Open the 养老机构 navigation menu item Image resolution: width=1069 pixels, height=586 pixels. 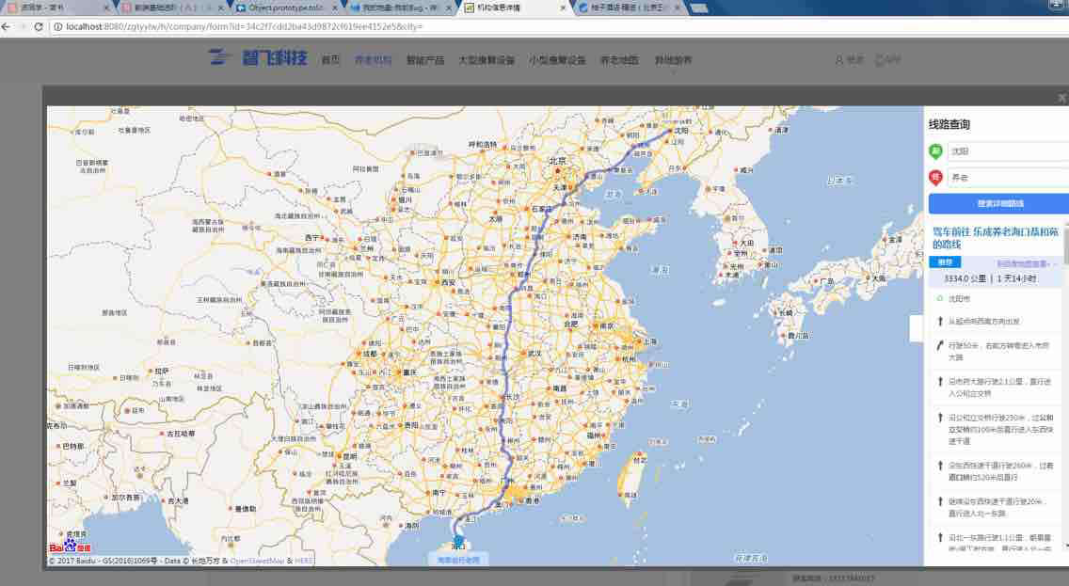373,60
